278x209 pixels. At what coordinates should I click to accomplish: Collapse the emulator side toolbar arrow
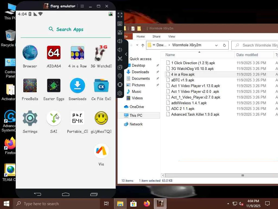(x=126, y=54)
